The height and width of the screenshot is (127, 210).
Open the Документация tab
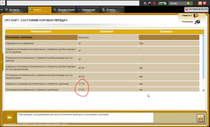(x=64, y=10)
